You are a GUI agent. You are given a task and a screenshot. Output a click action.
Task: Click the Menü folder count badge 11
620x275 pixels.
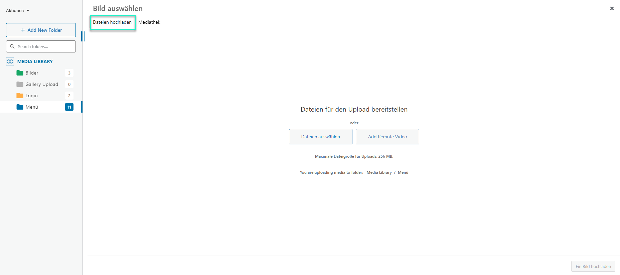(69, 107)
